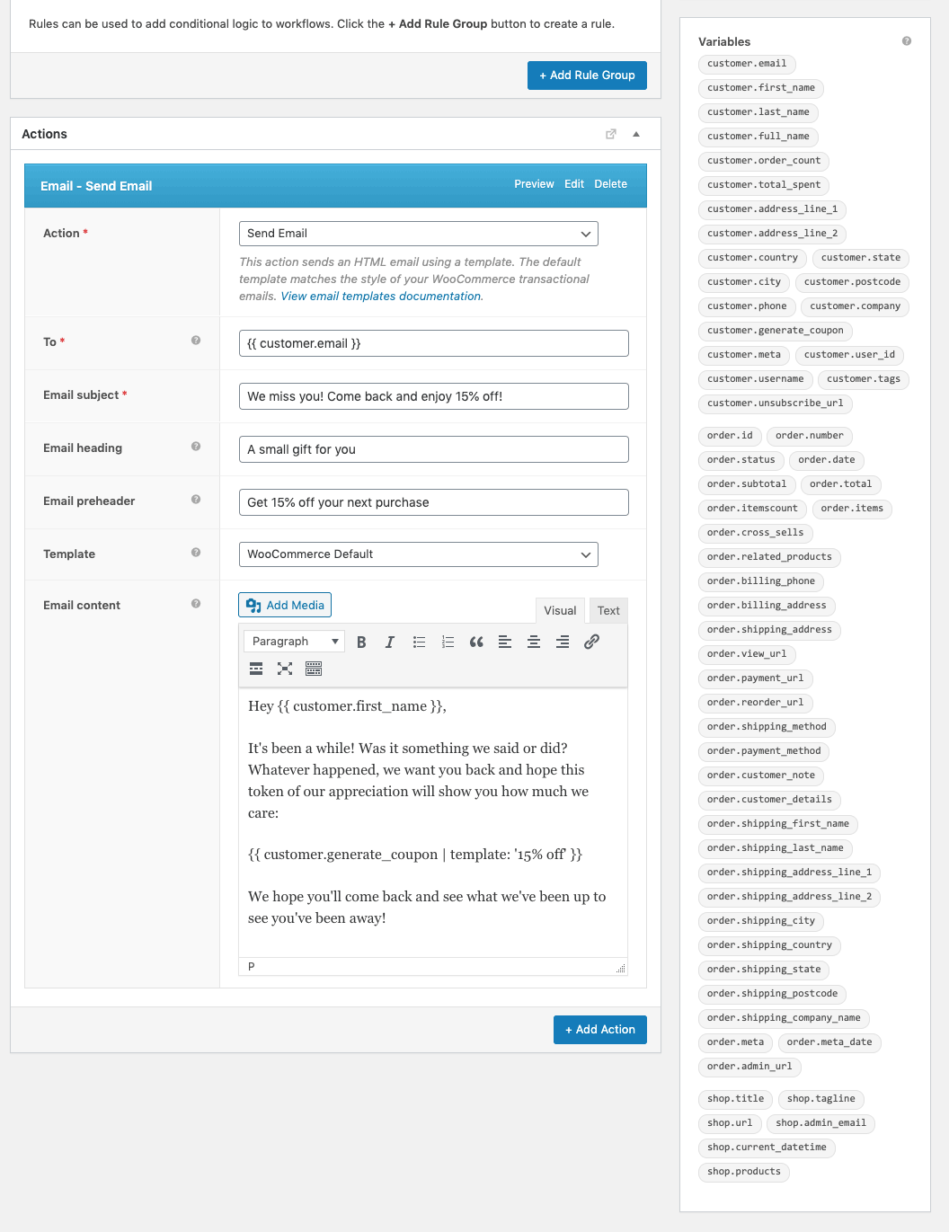This screenshot has height=1232, width=949.
Task: Select the customer.tags variable
Action: coord(864,379)
